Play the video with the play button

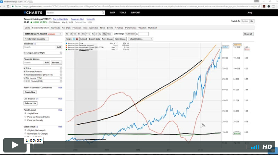click(15, 145)
